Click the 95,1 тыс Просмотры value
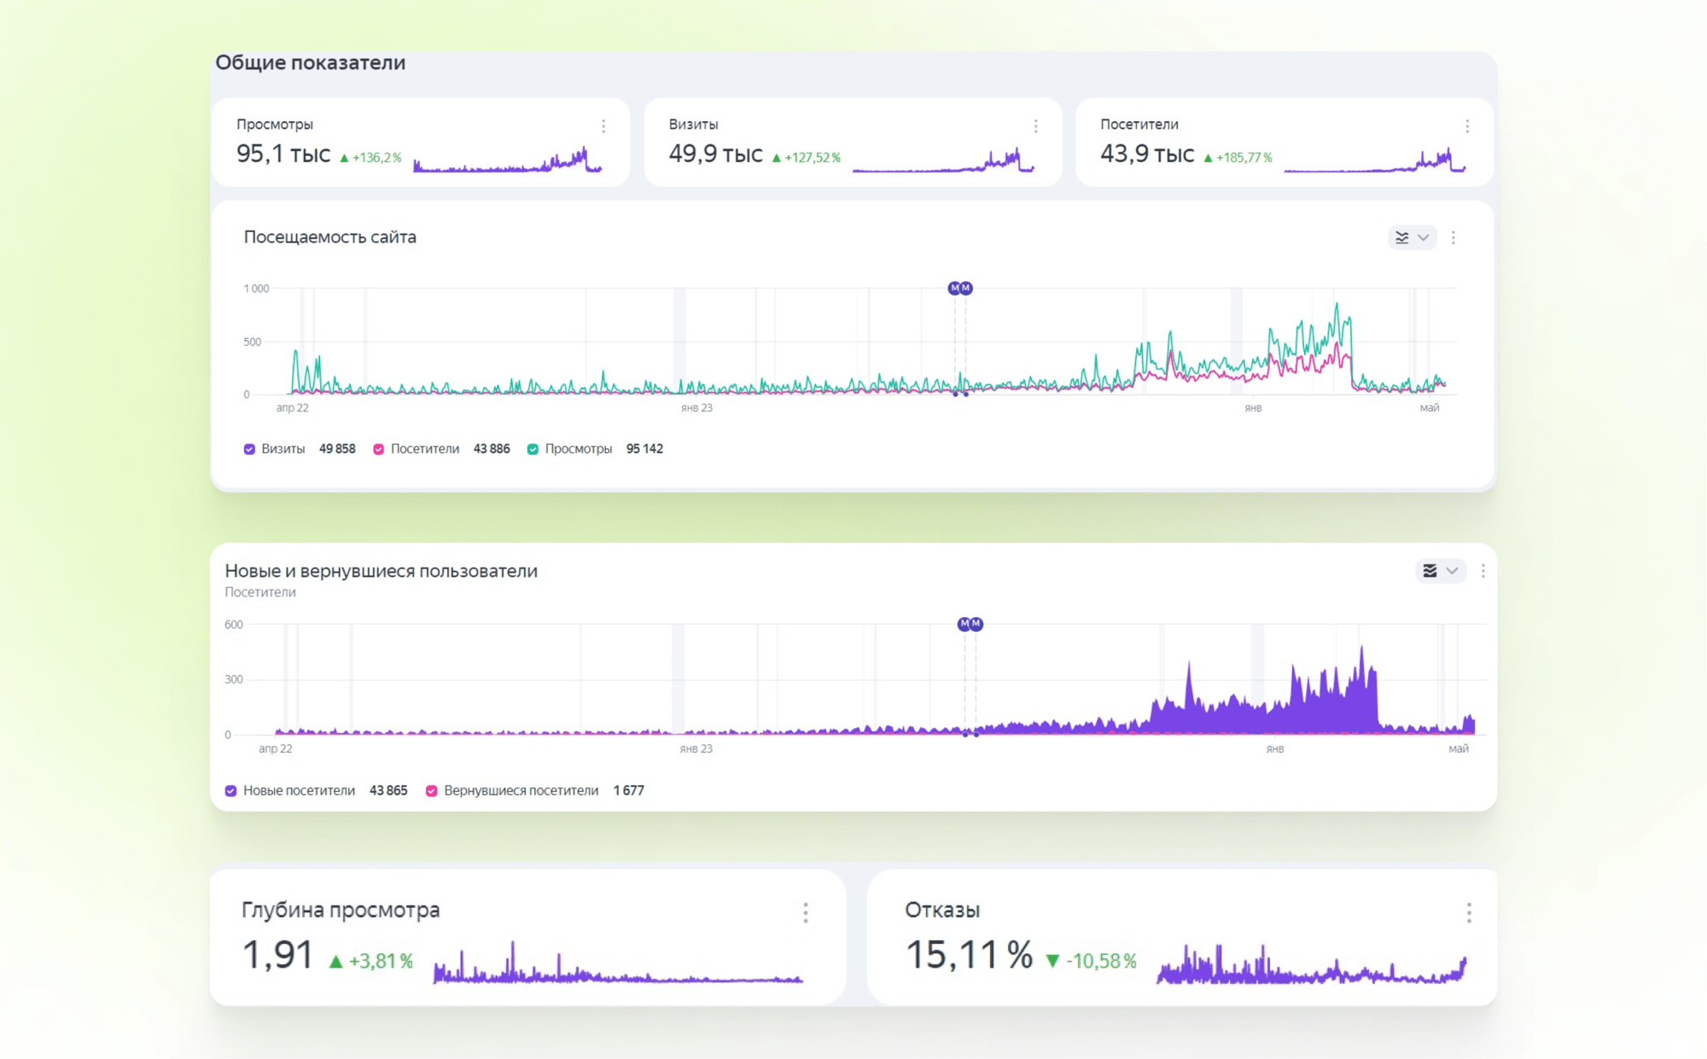The width and height of the screenshot is (1707, 1059). (x=283, y=154)
